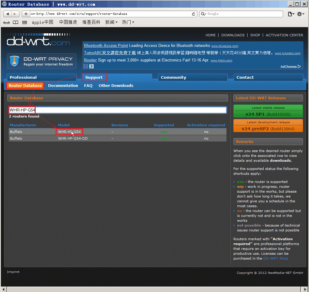Open the Bluetooth Access Point ad link
309x292 pixels.
coord(106,46)
